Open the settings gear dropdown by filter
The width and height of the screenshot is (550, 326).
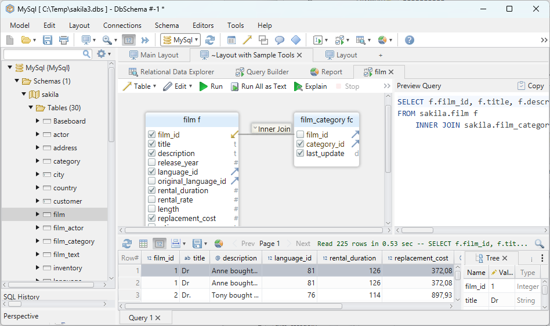click(104, 53)
